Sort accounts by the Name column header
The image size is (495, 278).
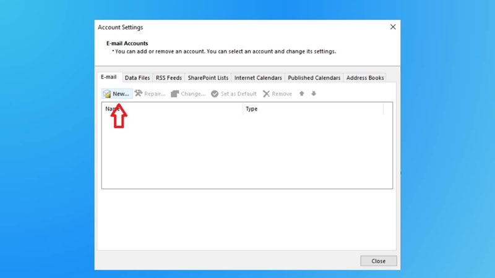(172, 109)
